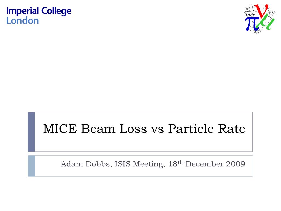Select the blue pi symbol in logo
Screen dimensions: 281x211
(252, 24)
